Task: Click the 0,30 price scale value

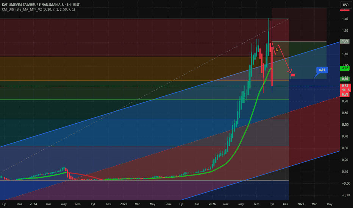Action: pos(345,148)
